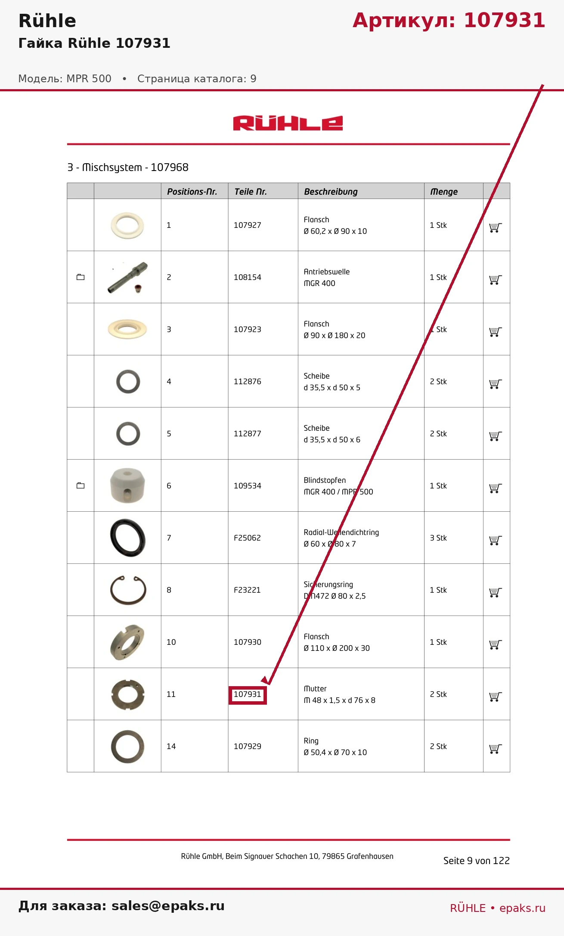564x936 pixels.
Task: Add Radial-Wellendichtring F25062 to cart
Action: click(x=496, y=540)
